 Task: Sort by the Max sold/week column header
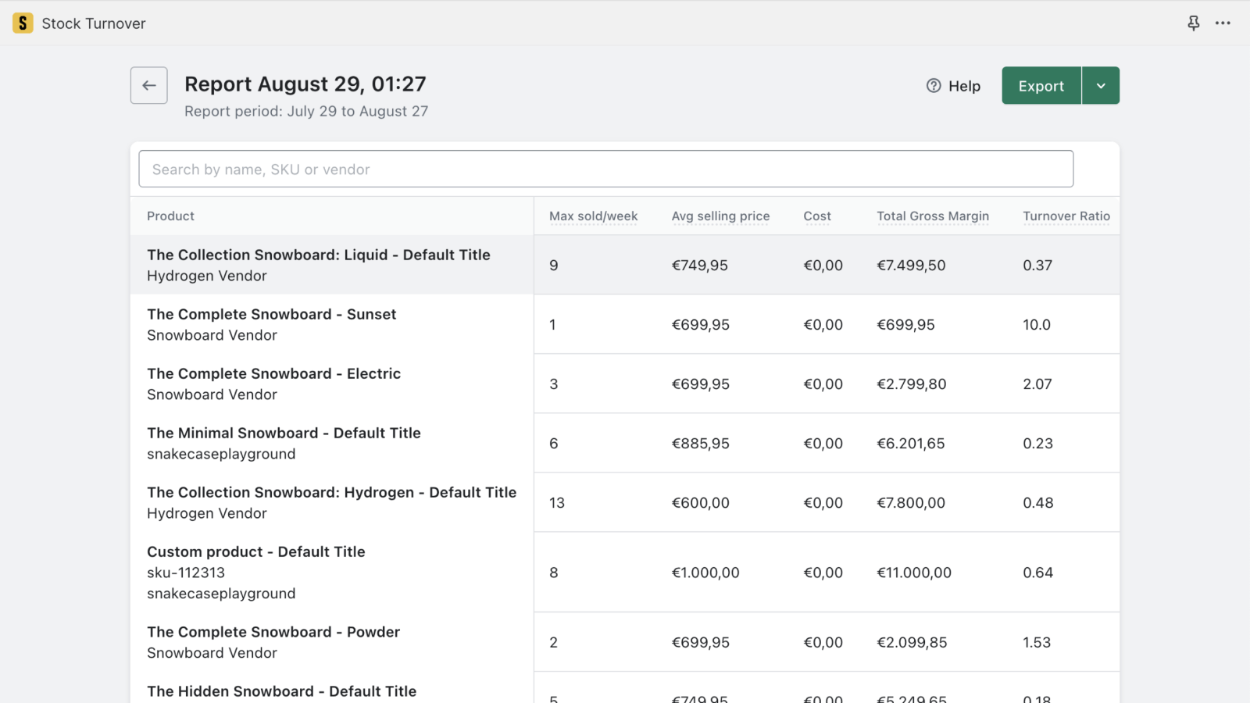click(x=593, y=216)
